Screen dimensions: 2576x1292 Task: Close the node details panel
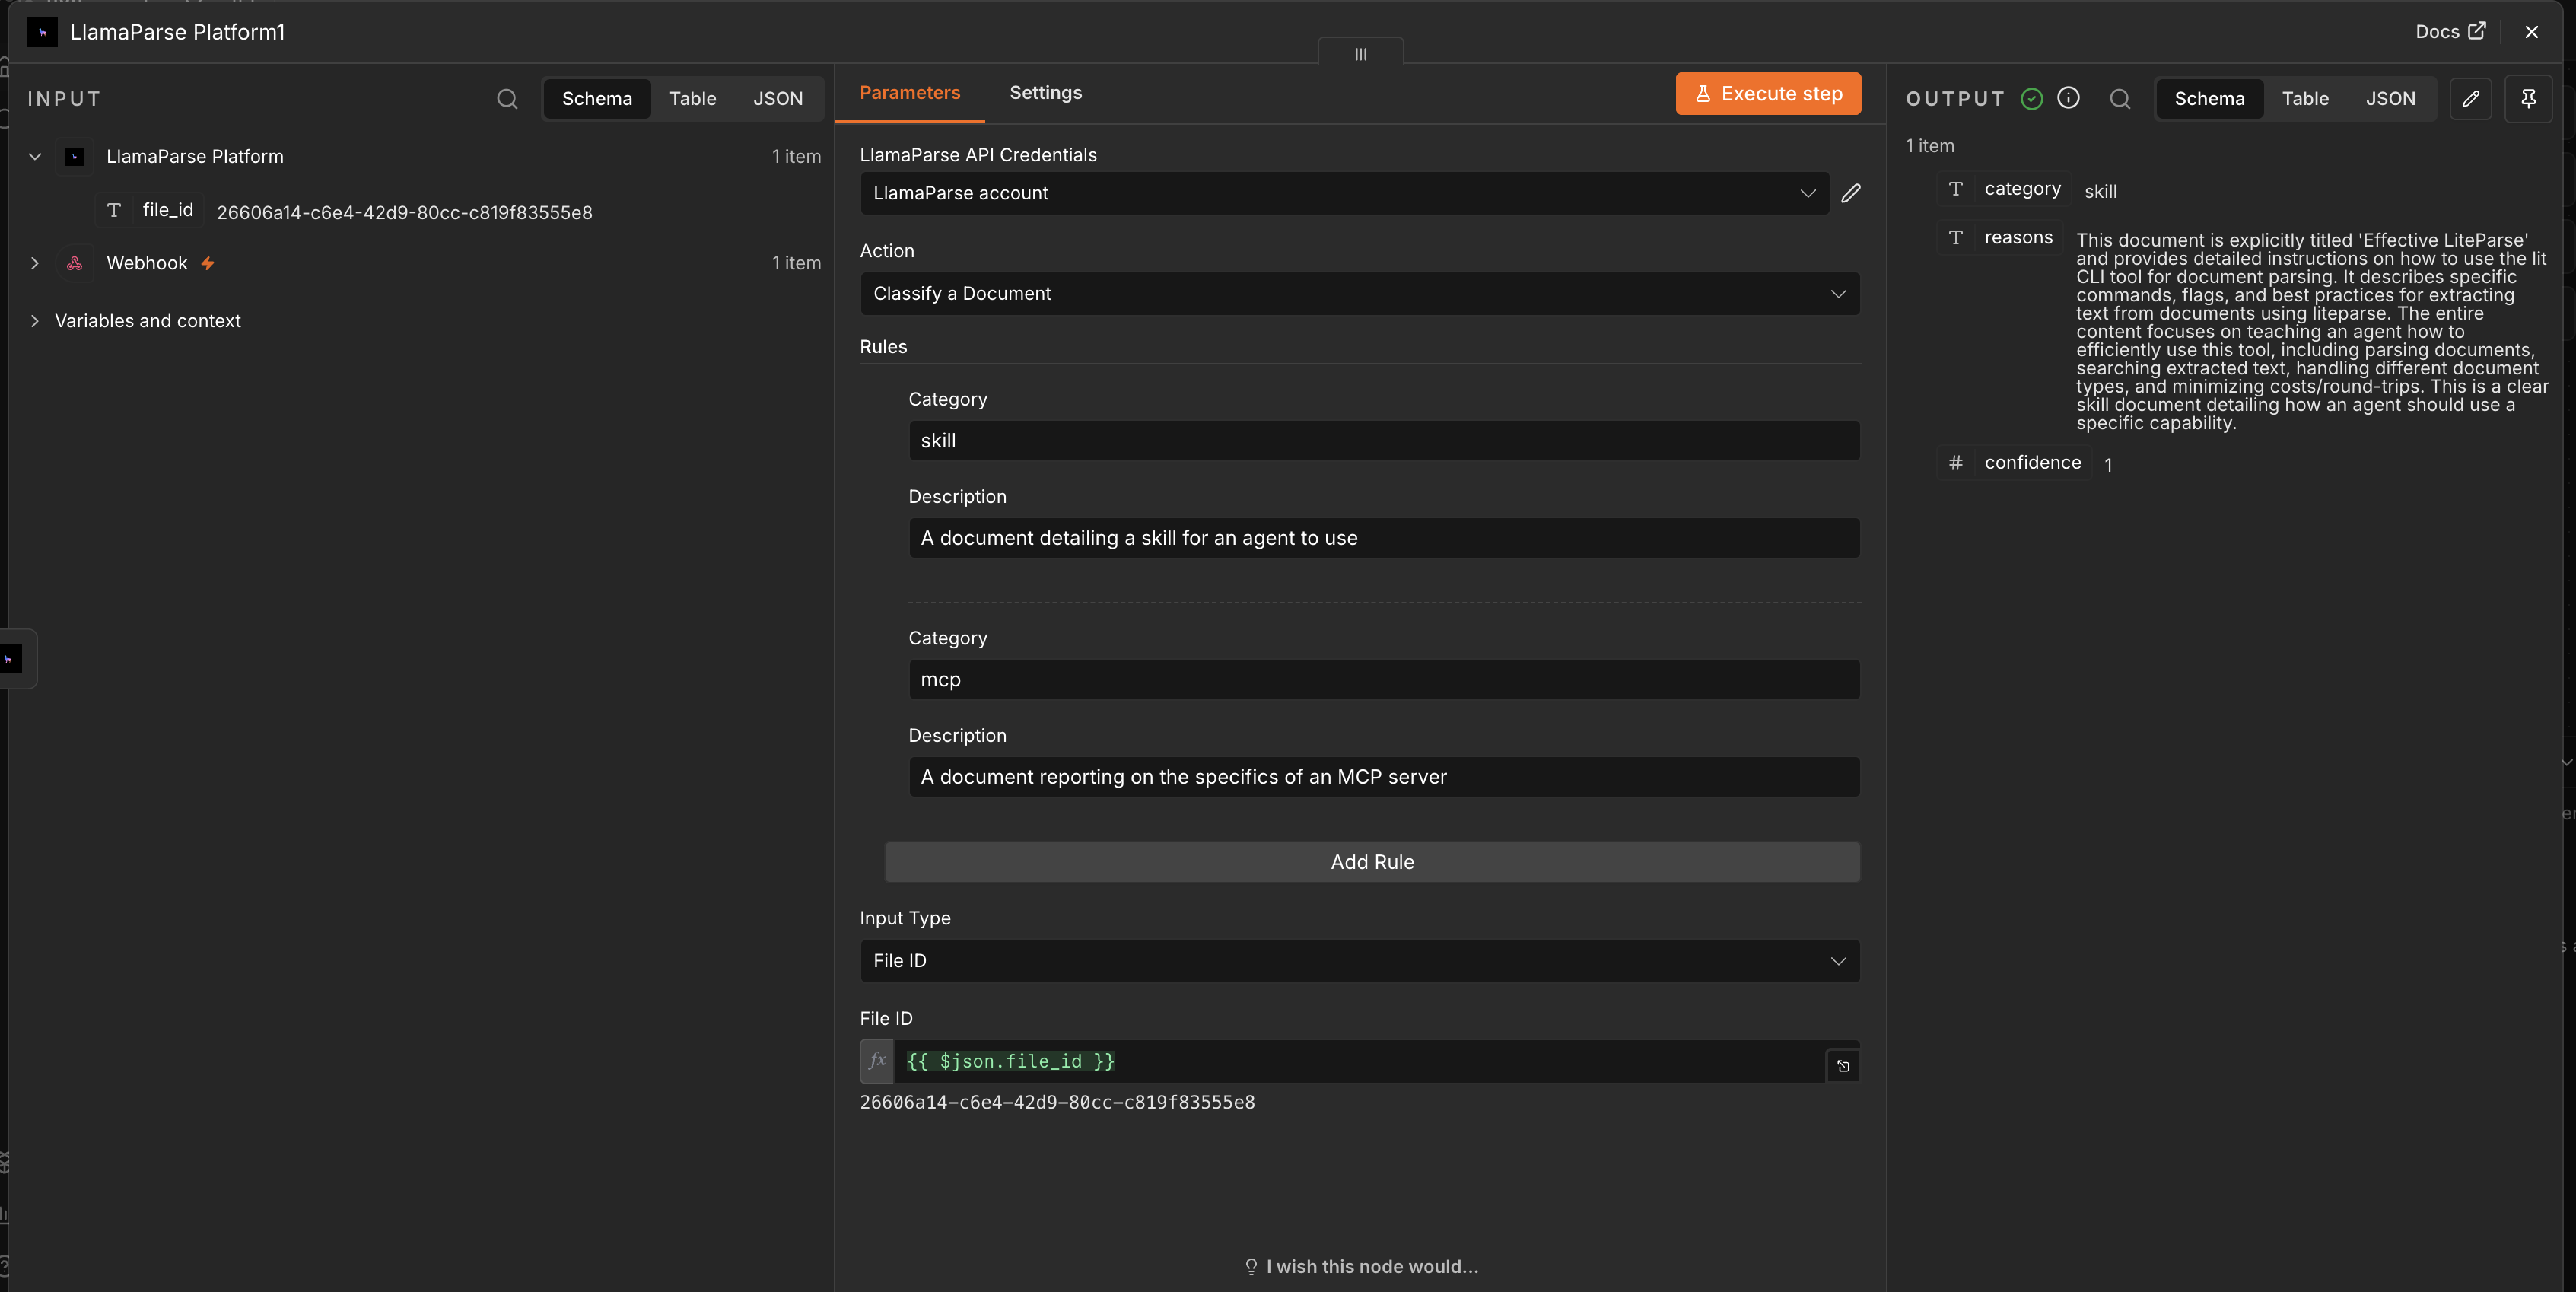coord(2531,32)
